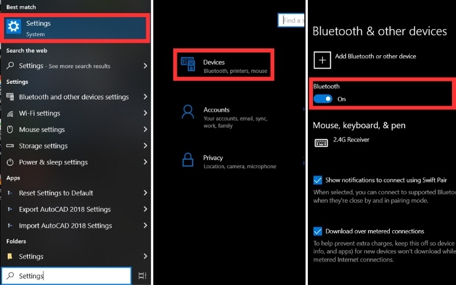Expand arrow for Power & sleep settings
Screen dimensions: 456x285
[145, 162]
